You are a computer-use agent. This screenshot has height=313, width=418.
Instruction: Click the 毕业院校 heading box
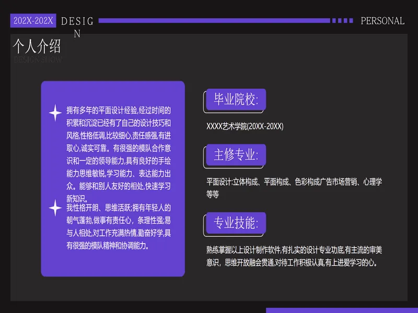[x=236, y=99]
